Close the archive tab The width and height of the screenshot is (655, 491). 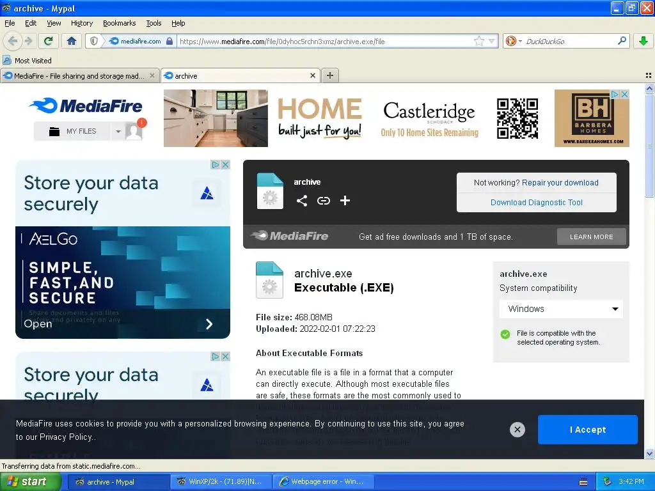click(312, 75)
